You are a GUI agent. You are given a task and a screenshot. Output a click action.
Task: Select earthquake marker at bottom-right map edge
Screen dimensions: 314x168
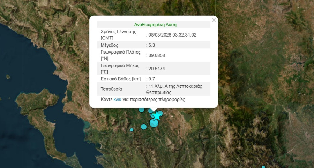pos(263,167)
